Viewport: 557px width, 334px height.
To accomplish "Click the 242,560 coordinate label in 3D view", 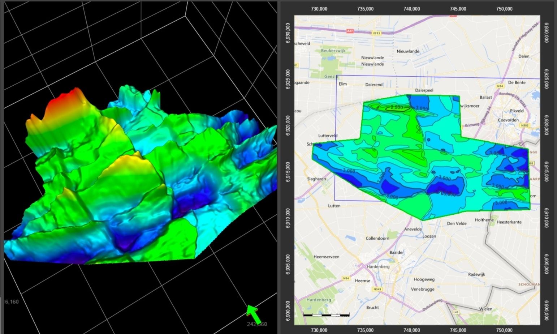I will [256, 324].
